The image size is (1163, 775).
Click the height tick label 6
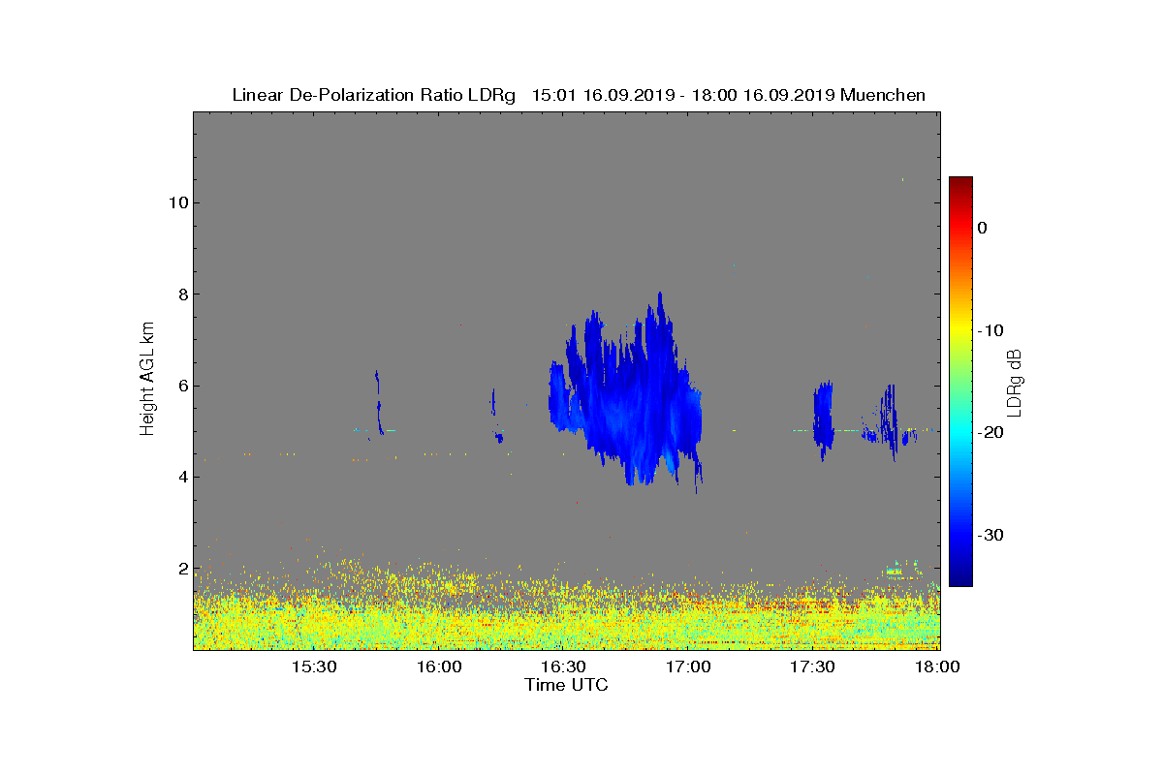(181, 386)
